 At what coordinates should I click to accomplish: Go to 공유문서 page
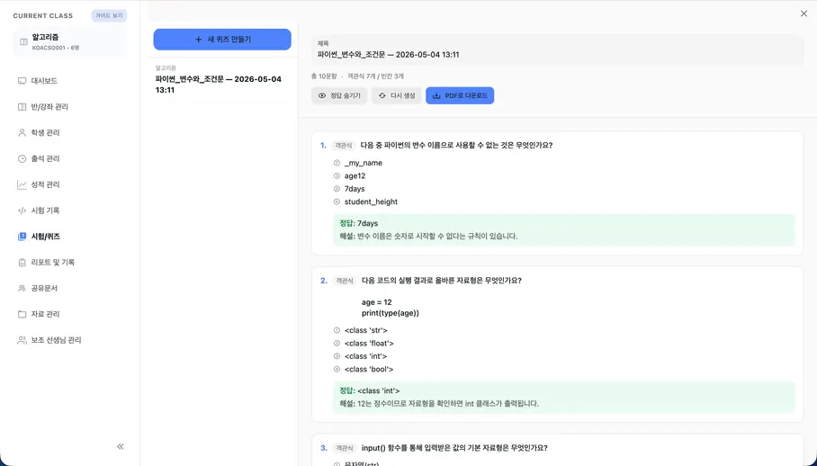[44, 288]
